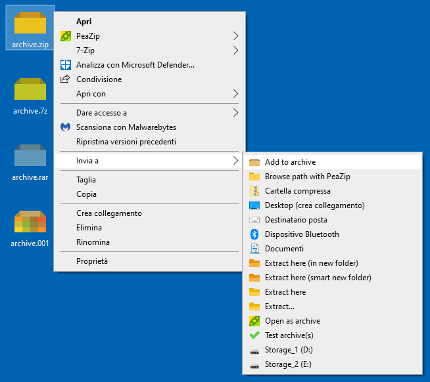Screen dimensions: 430x382
Task: Click Desktop (crea collegamento) label
Action: (x=315, y=205)
